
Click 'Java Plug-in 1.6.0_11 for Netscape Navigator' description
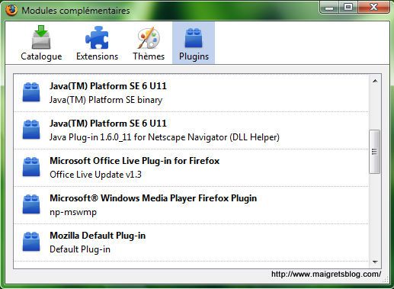click(165, 137)
